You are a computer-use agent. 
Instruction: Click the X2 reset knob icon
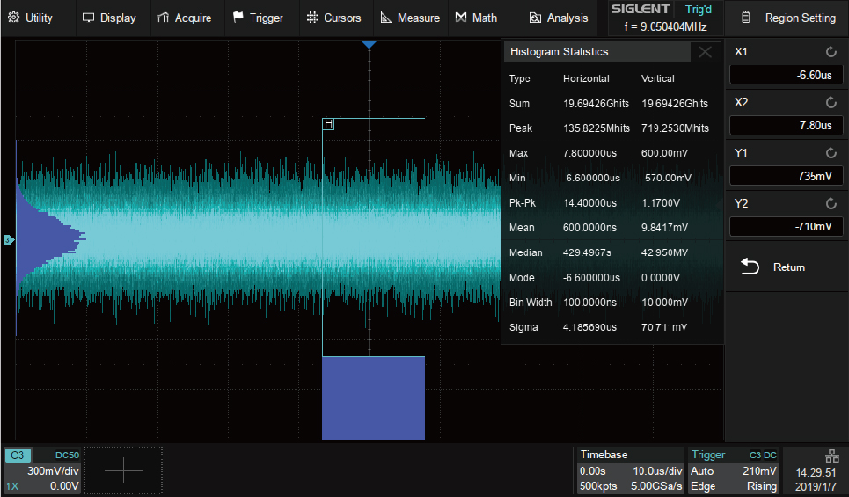(x=831, y=103)
